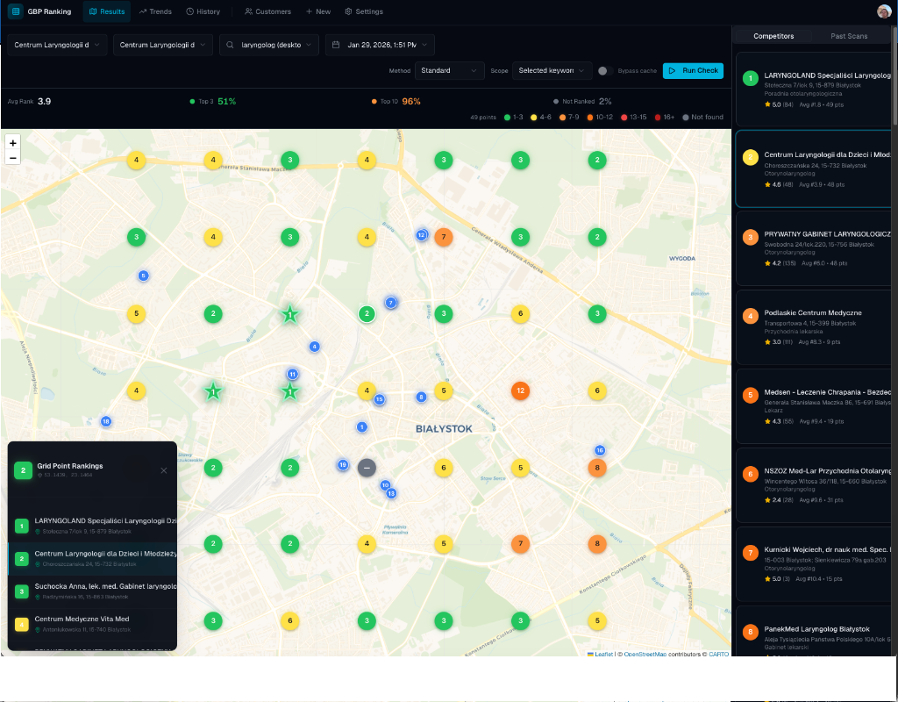This screenshot has height=702, width=898.
Task: Expand the second Centrum Laryngologii location dropdown
Action: pyautogui.click(x=162, y=45)
